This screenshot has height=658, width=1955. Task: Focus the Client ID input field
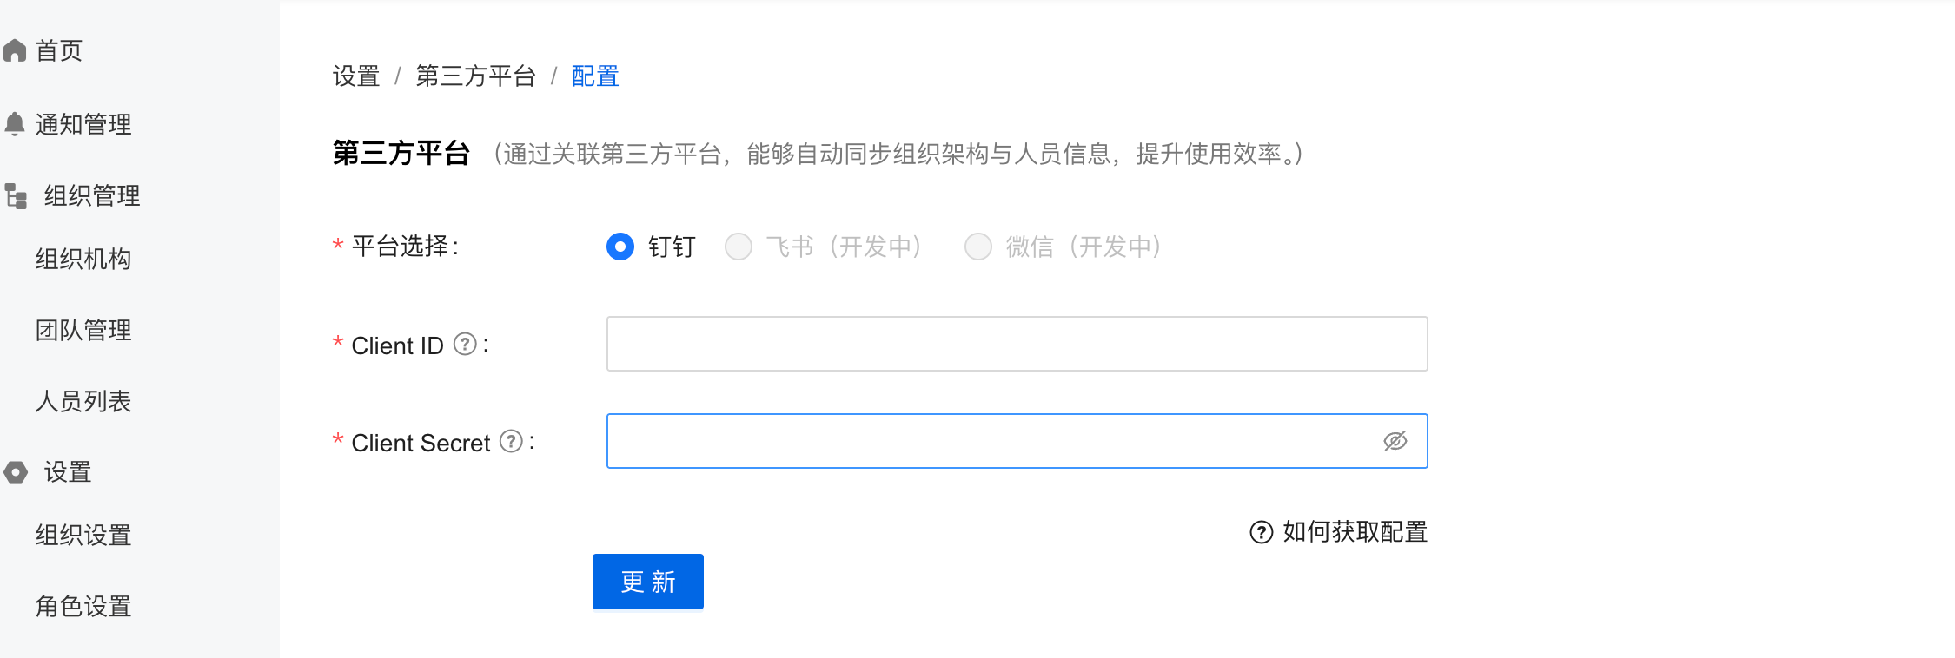1017,344
